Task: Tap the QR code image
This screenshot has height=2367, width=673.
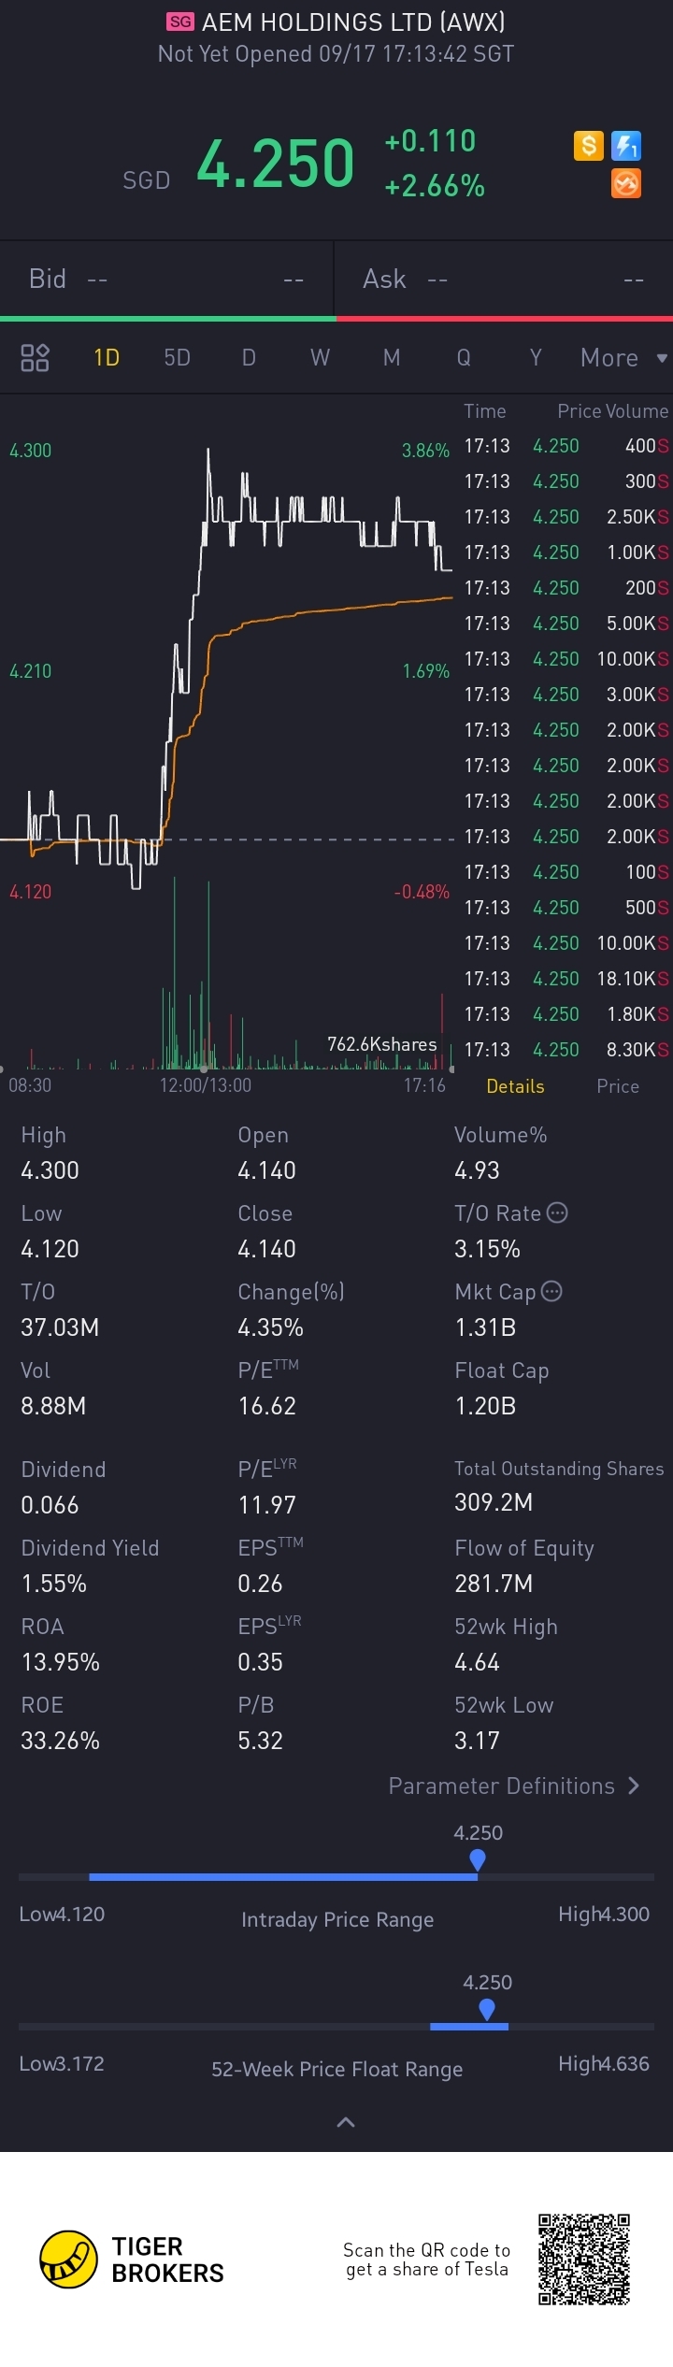Action: click(584, 2259)
